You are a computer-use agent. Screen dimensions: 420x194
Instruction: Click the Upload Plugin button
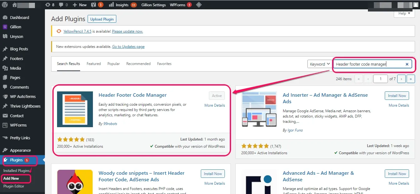102,19
